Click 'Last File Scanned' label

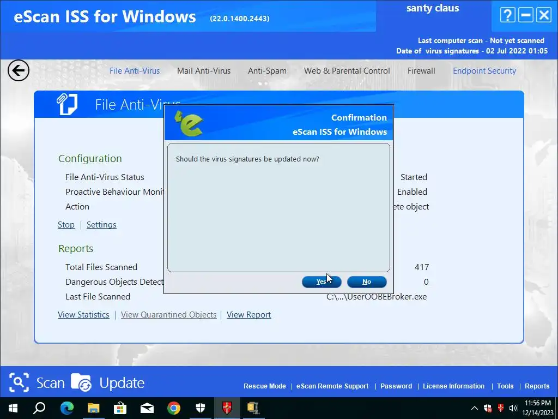click(x=98, y=297)
